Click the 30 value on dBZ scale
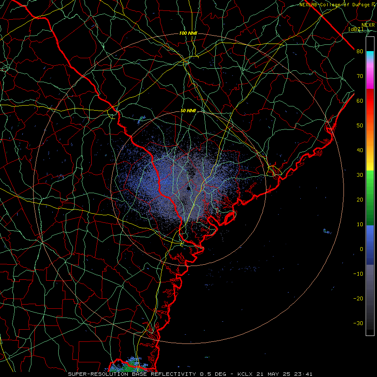The image size is (377, 377). [360, 175]
